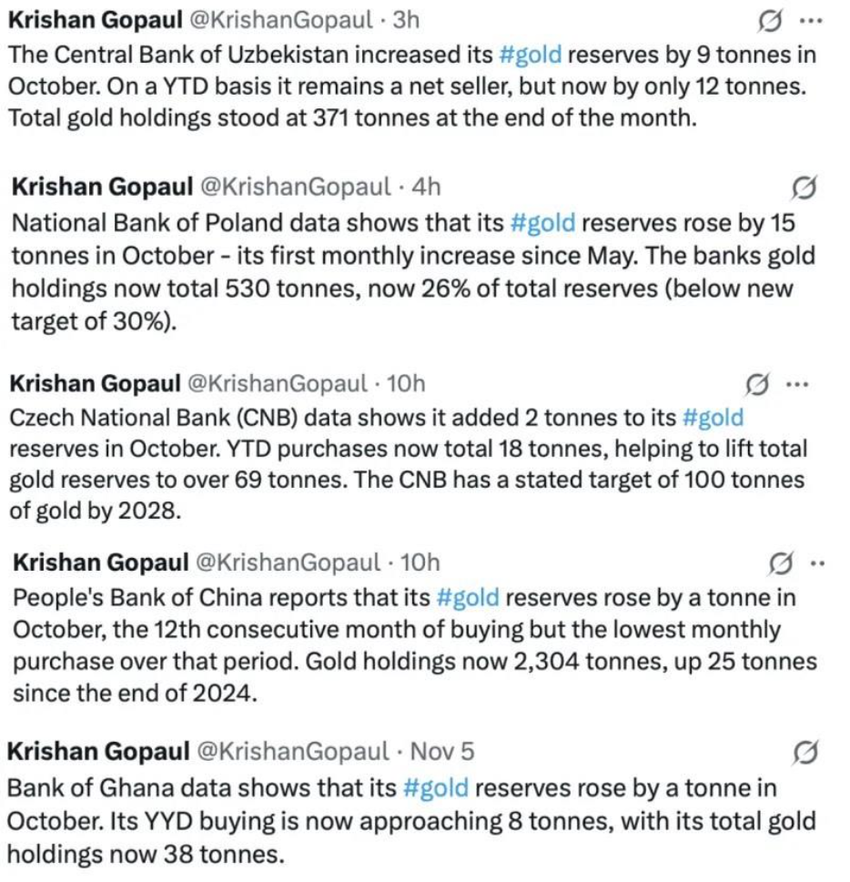850x882 pixels.
Task: Open #gold hashtag in the Czech National Bank tweet
Action: coord(712,418)
